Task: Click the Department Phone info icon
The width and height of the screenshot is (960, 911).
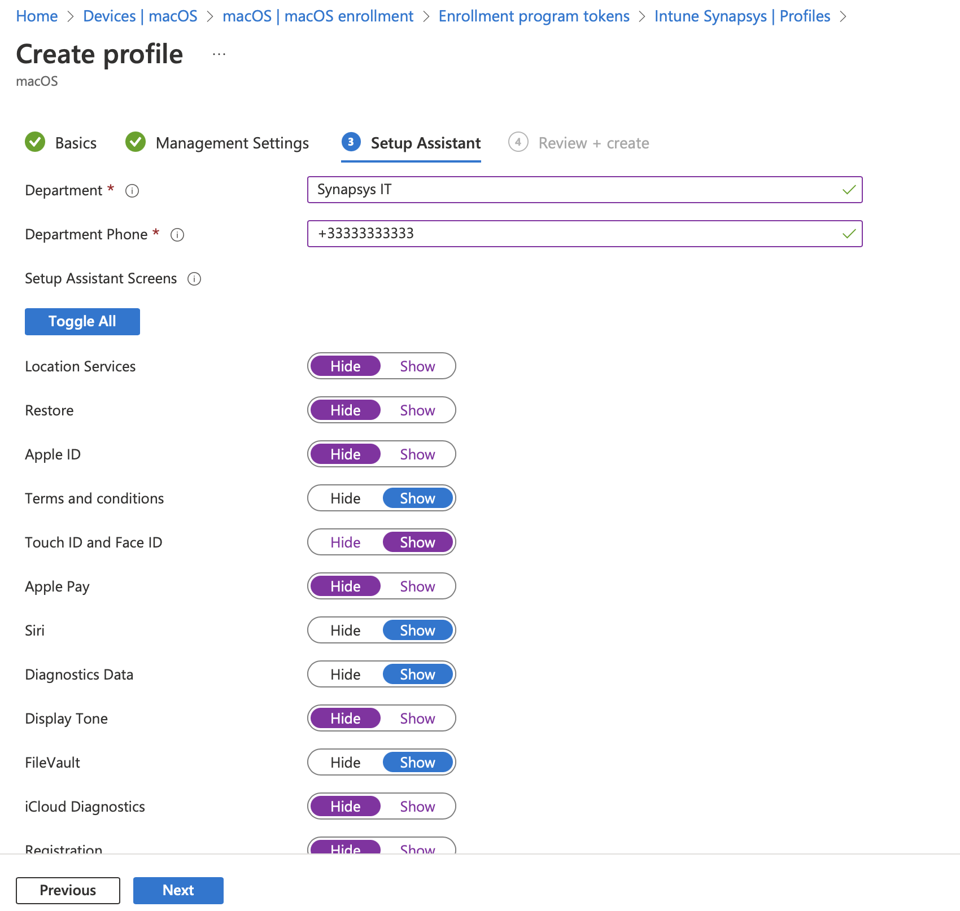Action: coord(177,235)
